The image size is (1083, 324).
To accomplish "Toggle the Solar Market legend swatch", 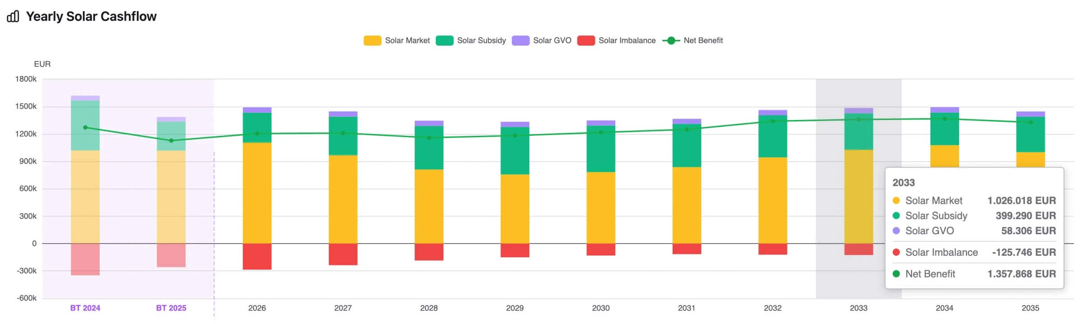I will click(372, 41).
